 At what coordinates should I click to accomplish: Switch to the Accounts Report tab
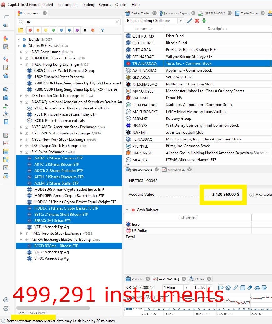point(177,13)
